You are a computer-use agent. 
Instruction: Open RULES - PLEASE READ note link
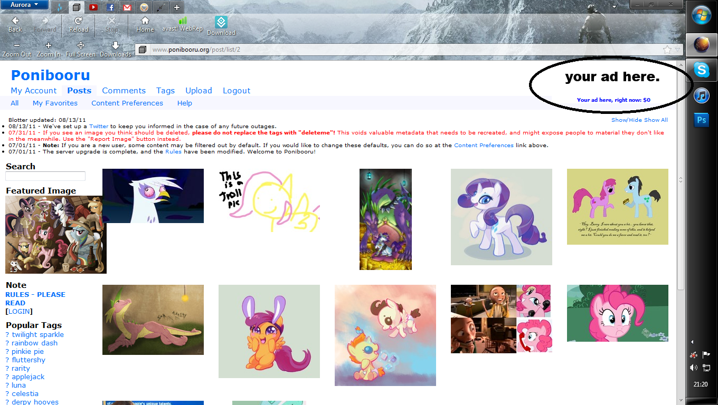click(x=35, y=298)
